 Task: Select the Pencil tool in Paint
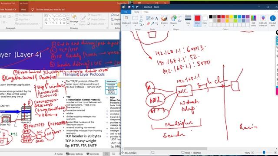(148, 18)
